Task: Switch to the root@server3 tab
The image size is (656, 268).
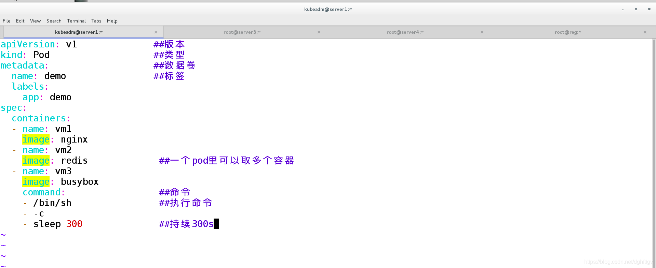Action: point(242,32)
